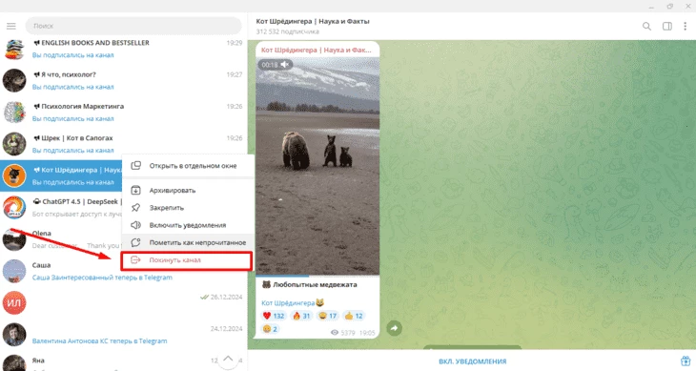Open the gift icon at bottom right

(x=686, y=361)
